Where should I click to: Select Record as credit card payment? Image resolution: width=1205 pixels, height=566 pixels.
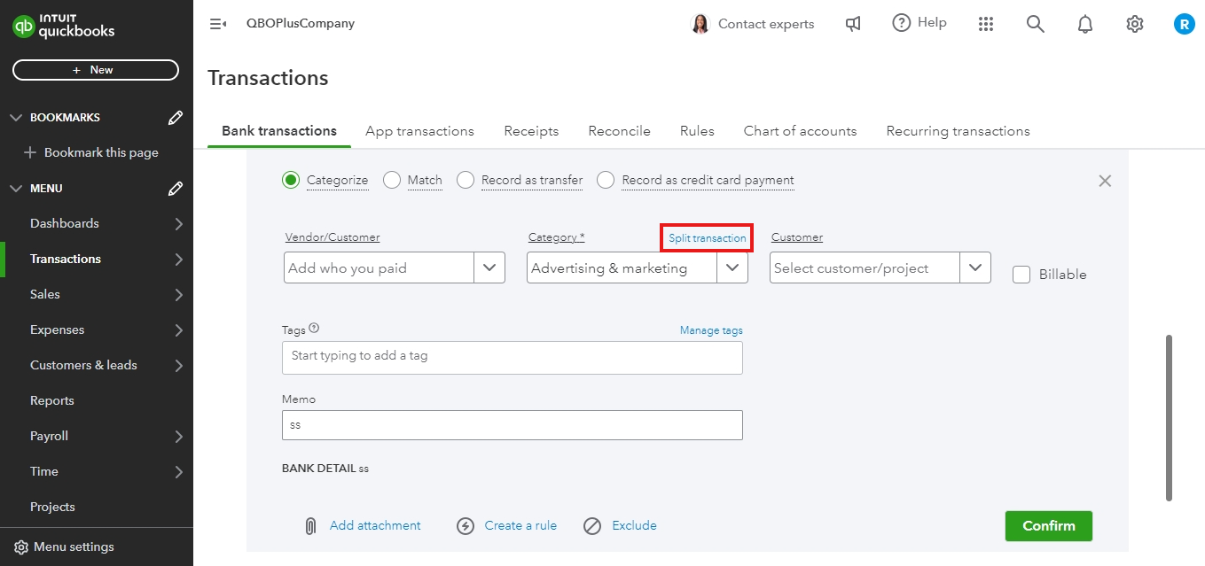[x=606, y=180]
